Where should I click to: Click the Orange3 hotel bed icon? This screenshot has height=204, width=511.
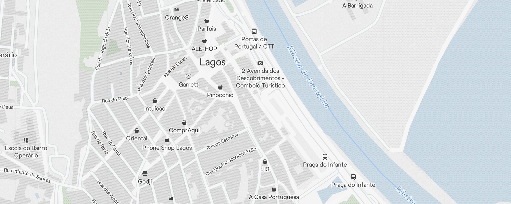point(177,10)
